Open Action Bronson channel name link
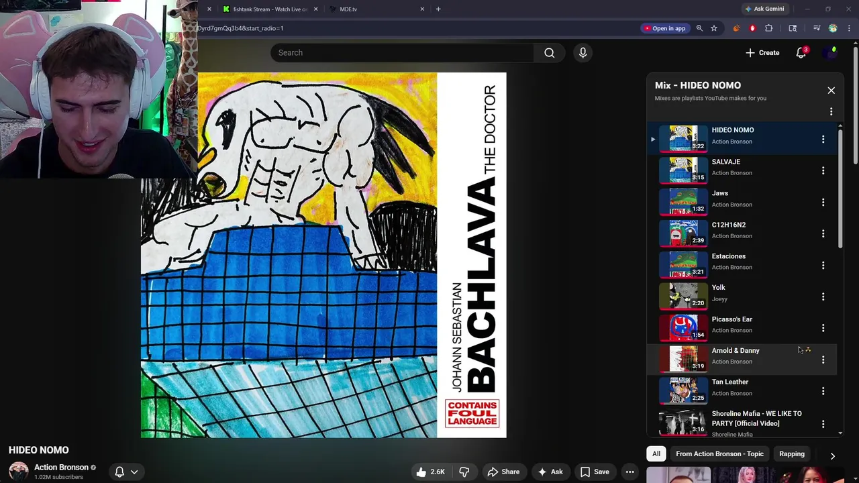859x483 pixels. click(x=61, y=468)
